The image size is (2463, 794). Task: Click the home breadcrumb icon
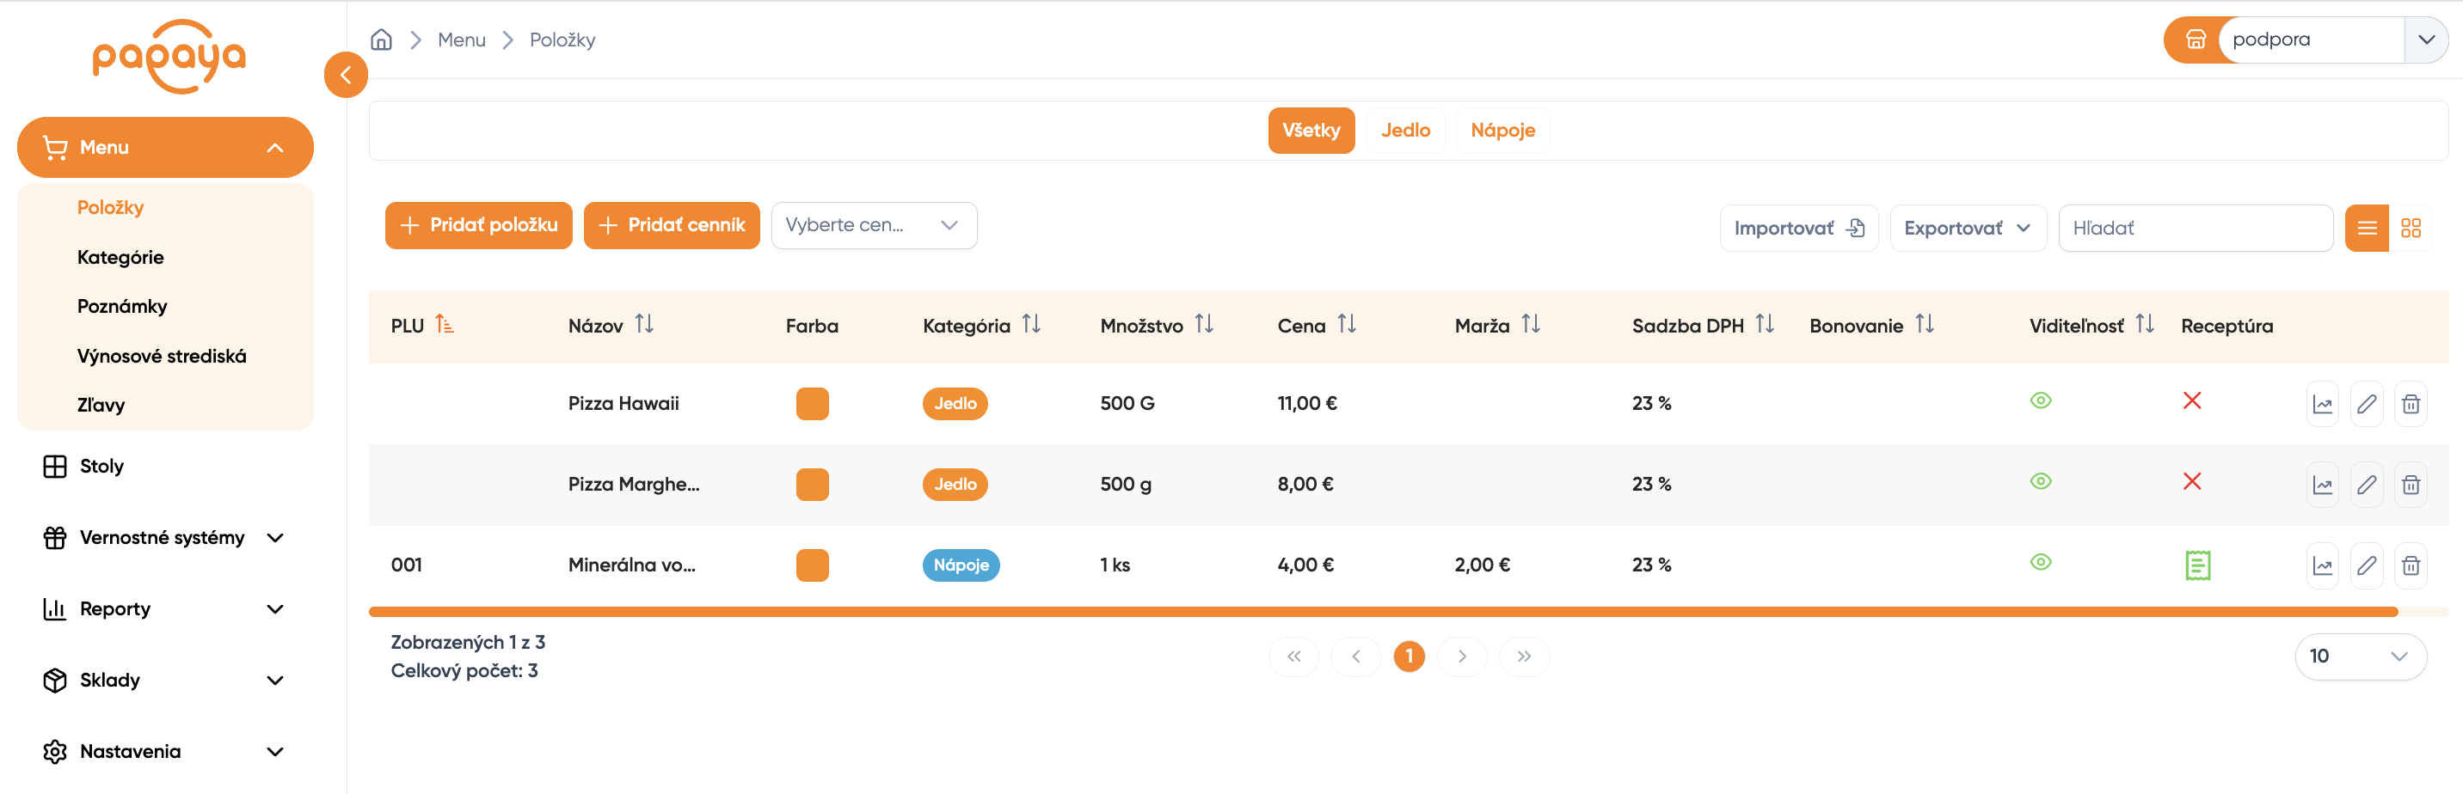pos(382,40)
